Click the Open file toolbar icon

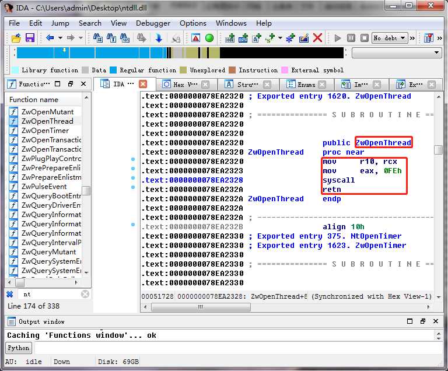[16, 38]
